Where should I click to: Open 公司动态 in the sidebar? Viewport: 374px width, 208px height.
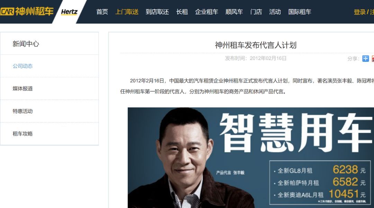pyautogui.click(x=23, y=66)
